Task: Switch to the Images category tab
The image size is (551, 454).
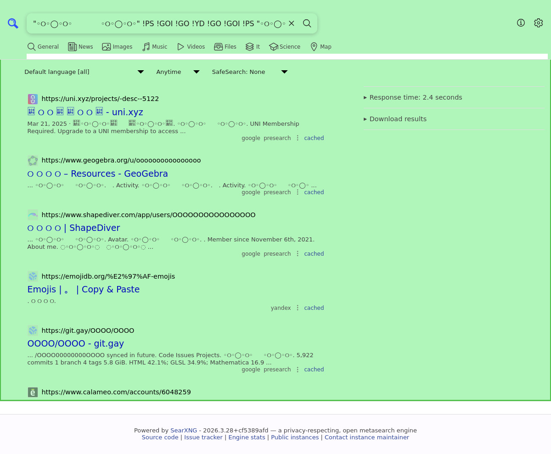Action: tap(117, 47)
